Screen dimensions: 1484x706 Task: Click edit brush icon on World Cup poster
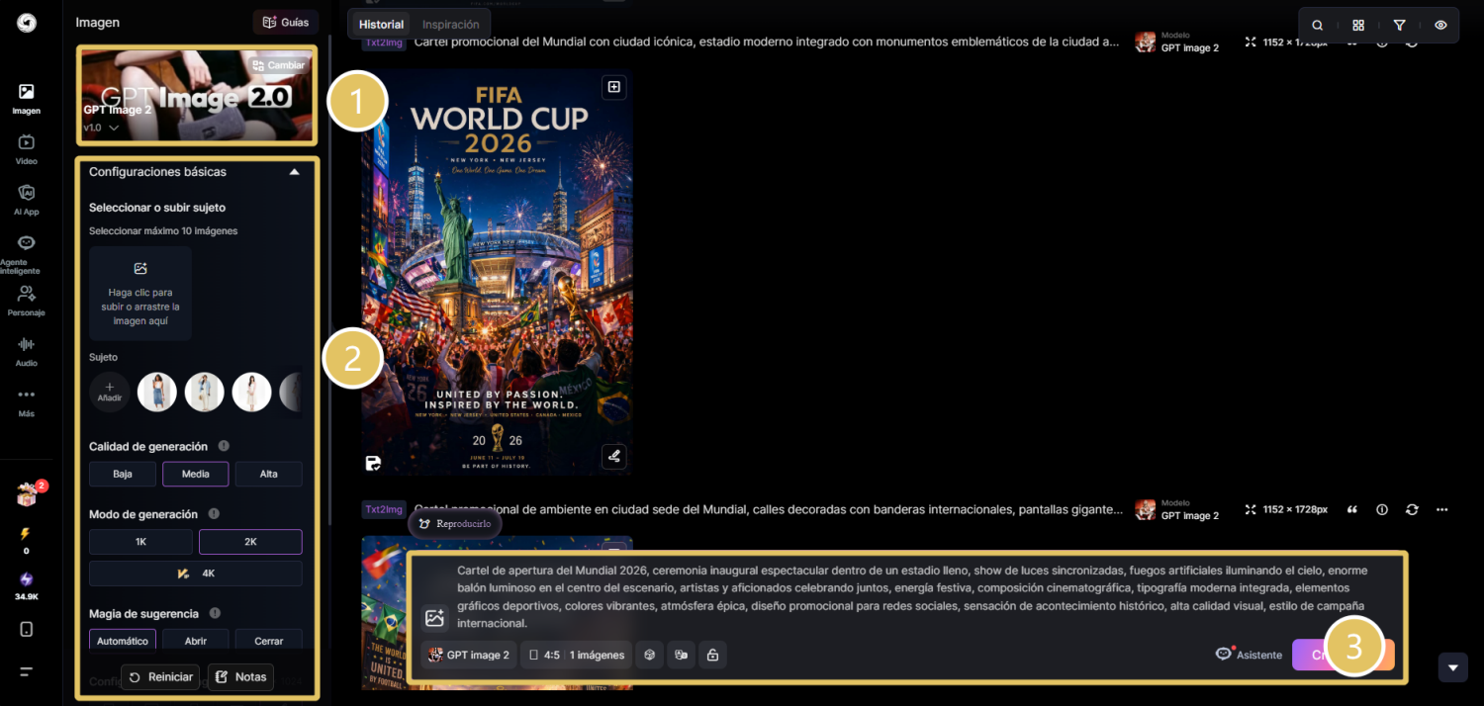click(614, 456)
